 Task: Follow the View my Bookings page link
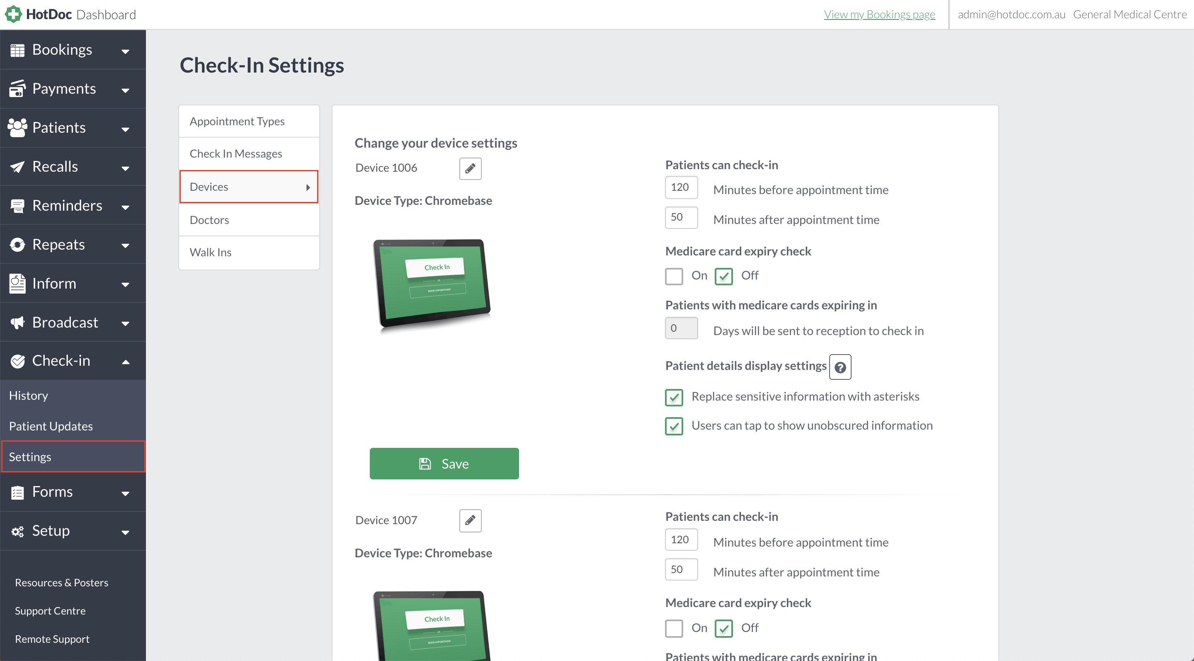click(x=879, y=15)
